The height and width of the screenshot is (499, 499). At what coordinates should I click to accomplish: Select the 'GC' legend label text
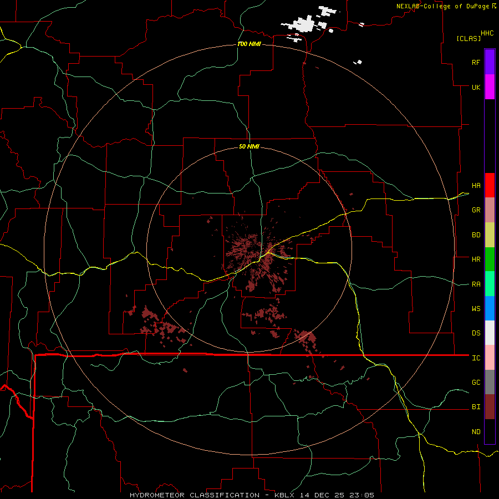point(476,382)
